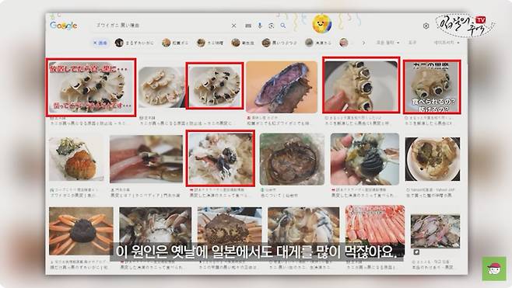Select the 黒いつぶつぶ suggestion chip
Viewport: 512px width, 288px height.
[279, 43]
